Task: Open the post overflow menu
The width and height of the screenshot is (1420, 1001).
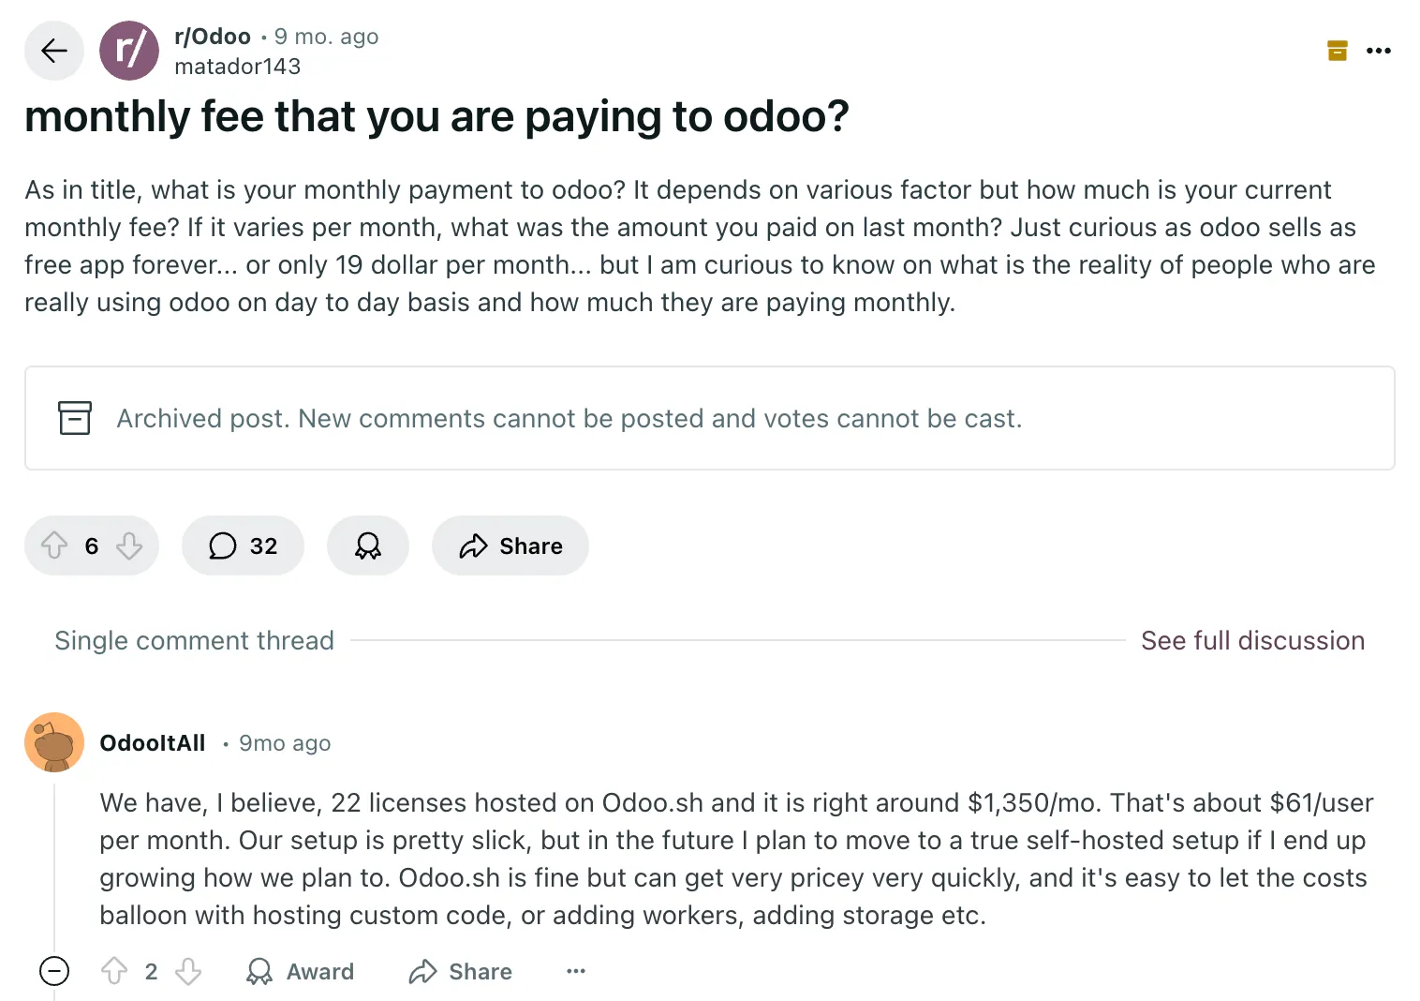Action: (x=1380, y=51)
